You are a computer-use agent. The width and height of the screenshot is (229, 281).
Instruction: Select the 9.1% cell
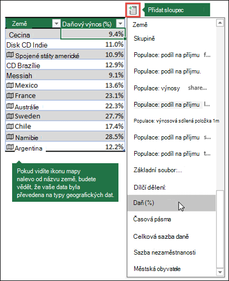coord(93,75)
